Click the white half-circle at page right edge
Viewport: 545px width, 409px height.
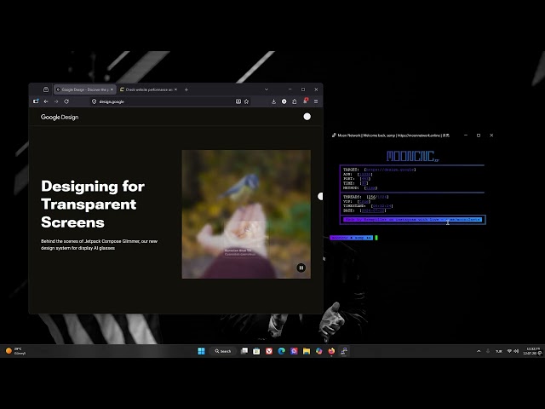[320, 197]
